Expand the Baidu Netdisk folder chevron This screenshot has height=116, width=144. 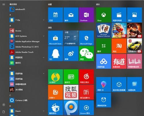pyautogui.click(x=43, y=74)
